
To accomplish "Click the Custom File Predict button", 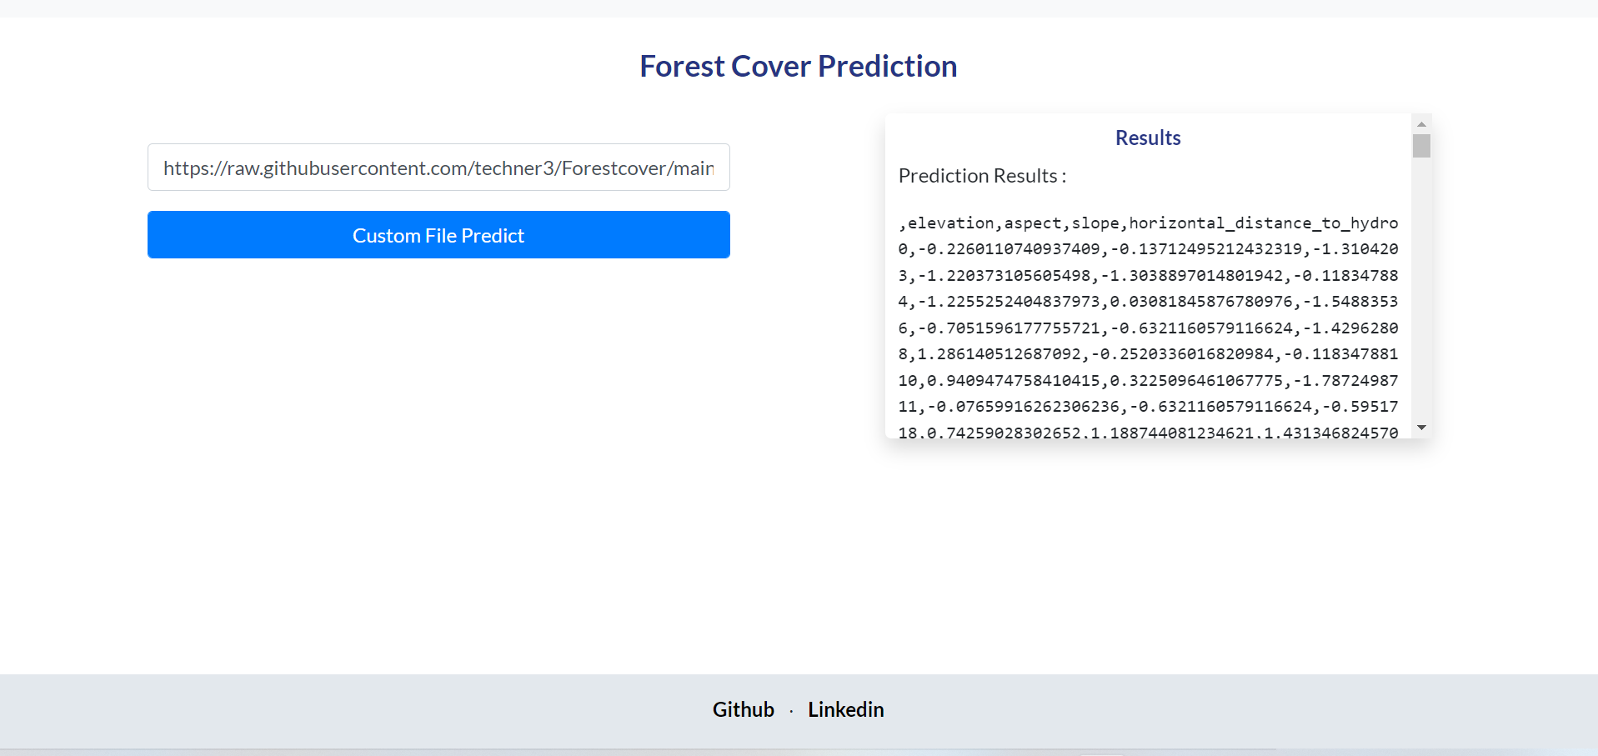I will (438, 234).
